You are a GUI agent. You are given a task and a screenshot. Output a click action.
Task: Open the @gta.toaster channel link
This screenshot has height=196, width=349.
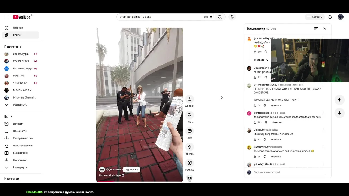(114, 169)
